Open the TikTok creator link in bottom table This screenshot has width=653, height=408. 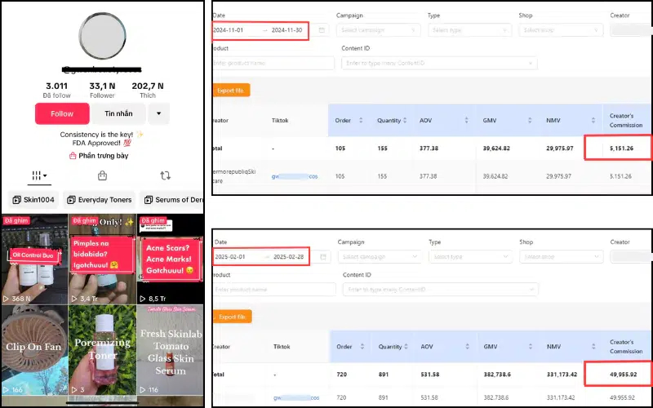coord(296,397)
